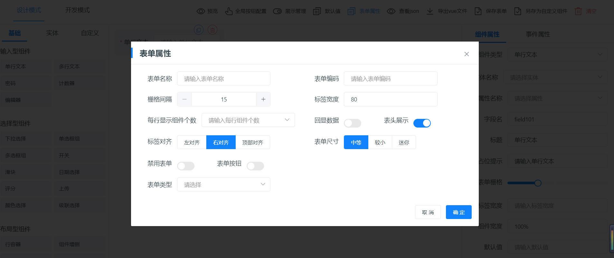The height and width of the screenshot is (258, 614).
Task: Open the 基础 components tab
Action: [14, 33]
